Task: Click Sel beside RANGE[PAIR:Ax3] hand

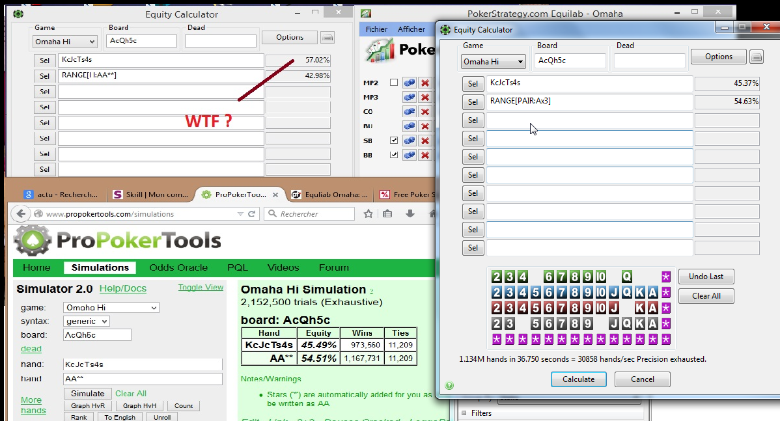Action: [x=473, y=102]
